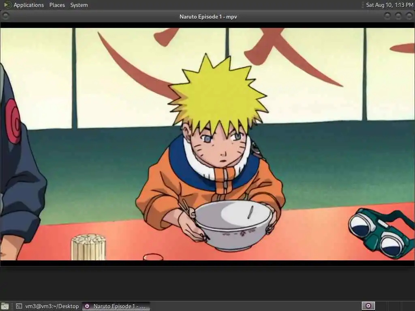Click the 'Naruto Episode 1 - mpv' title text
Image resolution: width=415 pixels, height=311 pixels.
point(208,17)
